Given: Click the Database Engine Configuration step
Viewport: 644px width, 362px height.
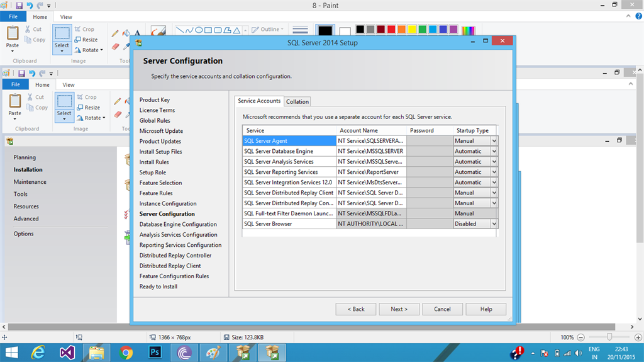Looking at the screenshot, I should click(178, 224).
